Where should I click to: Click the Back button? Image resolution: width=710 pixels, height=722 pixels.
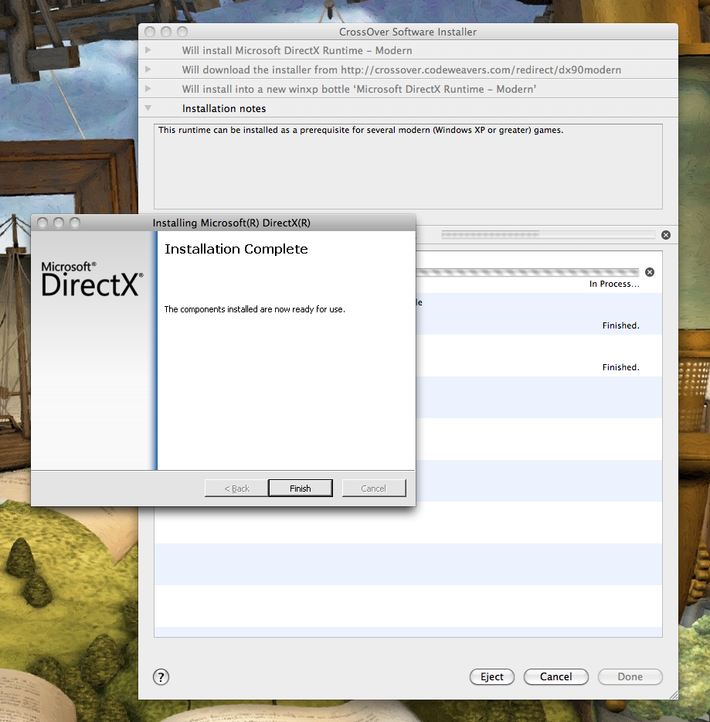pyautogui.click(x=235, y=488)
